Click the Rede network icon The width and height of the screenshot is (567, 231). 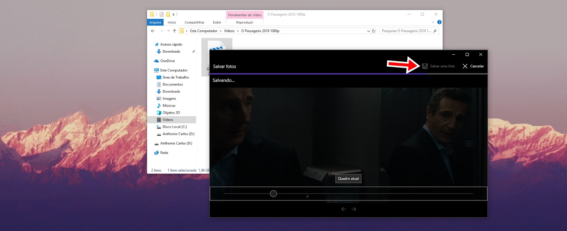[x=156, y=153]
